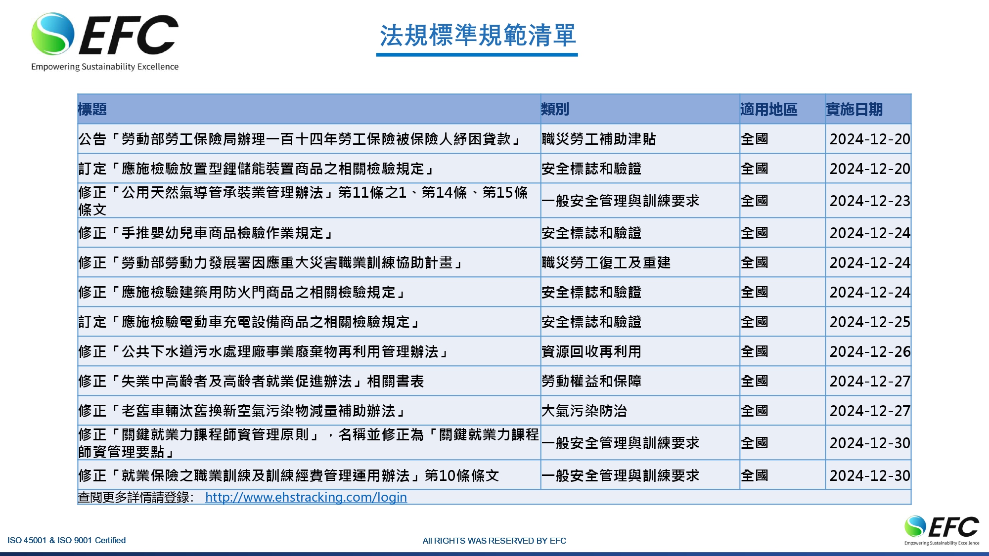Click the All Rights Was Reserved by EFC footer
Image resolution: width=989 pixels, height=556 pixels.
tap(494, 541)
